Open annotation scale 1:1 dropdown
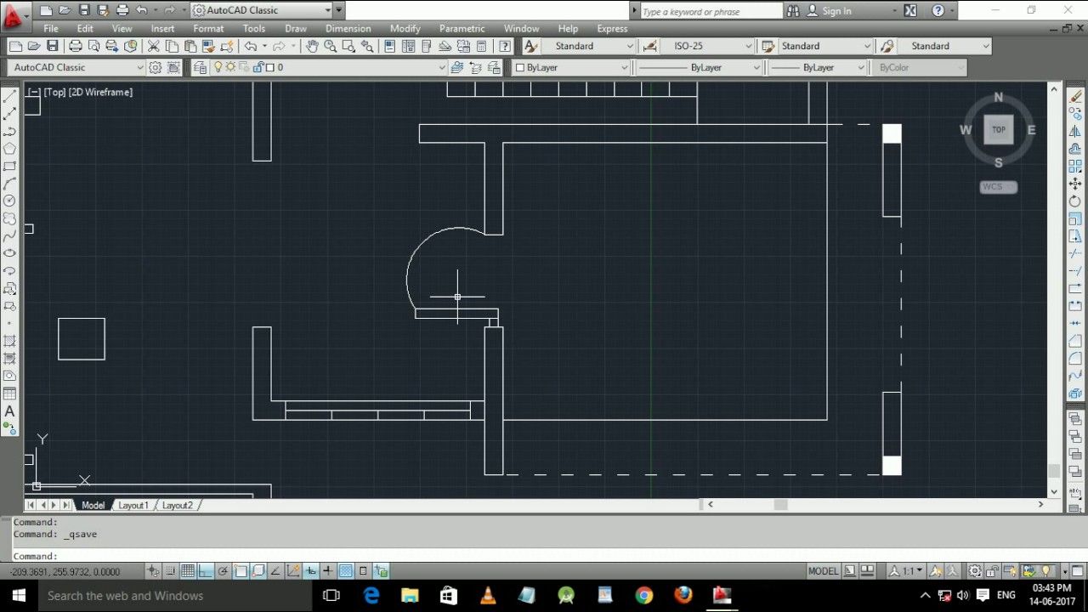Screen dimensions: 1088x612 [905, 571]
